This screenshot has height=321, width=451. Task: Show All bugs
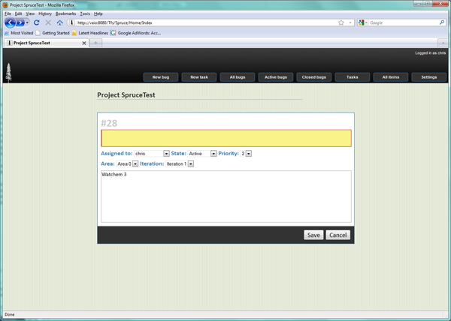(x=238, y=77)
